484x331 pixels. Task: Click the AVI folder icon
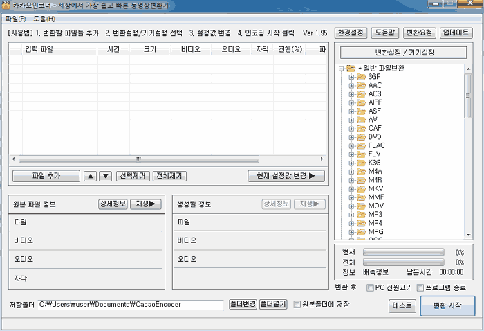[x=361, y=120]
